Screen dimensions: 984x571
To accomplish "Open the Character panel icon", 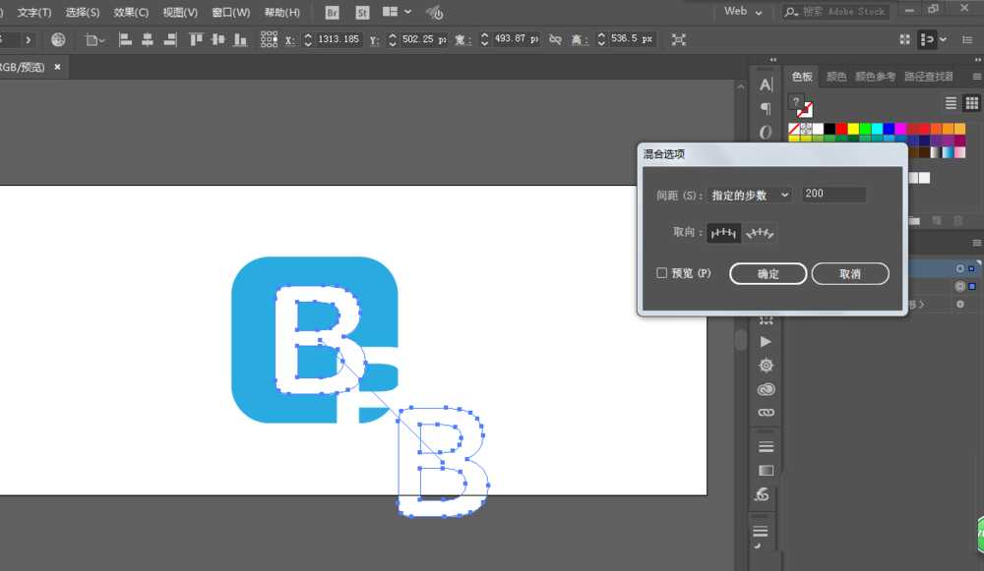I will (x=766, y=85).
